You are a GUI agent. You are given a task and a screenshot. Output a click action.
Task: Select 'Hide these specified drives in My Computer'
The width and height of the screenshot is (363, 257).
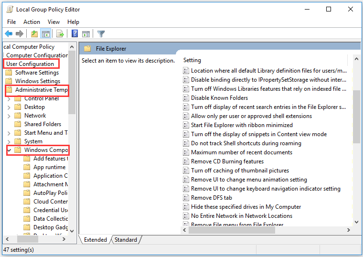coord(246,207)
